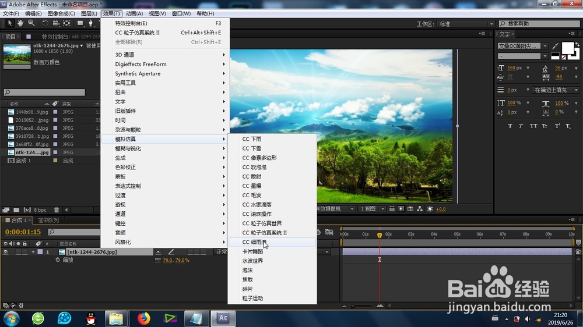Apply Faux Italic text style
Image resolution: width=583 pixels, height=327 pixels.
click(x=521, y=126)
